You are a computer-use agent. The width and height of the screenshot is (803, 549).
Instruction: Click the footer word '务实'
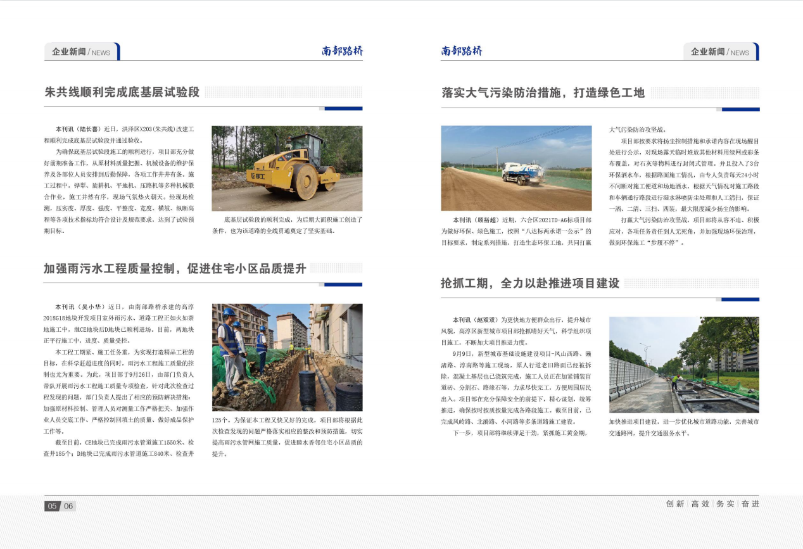725,504
